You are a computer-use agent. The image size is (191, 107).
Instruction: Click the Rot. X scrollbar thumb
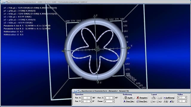(x=87, y=98)
